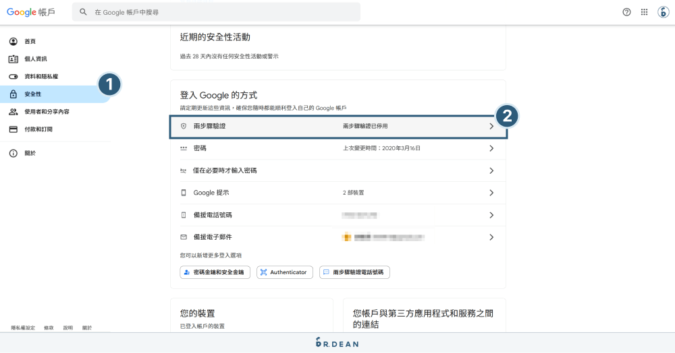Open 說明 footer link

[68, 327]
